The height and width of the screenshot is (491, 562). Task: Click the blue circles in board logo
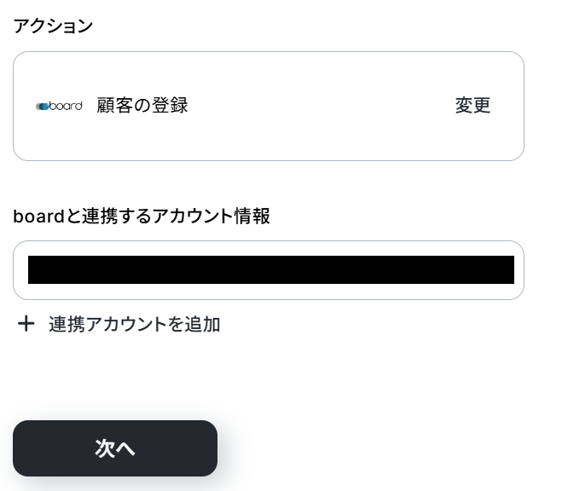click(42, 107)
